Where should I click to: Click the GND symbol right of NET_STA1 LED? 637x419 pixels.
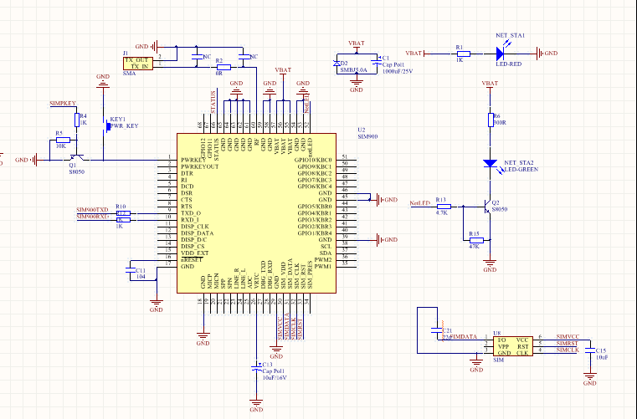pyautogui.click(x=547, y=54)
